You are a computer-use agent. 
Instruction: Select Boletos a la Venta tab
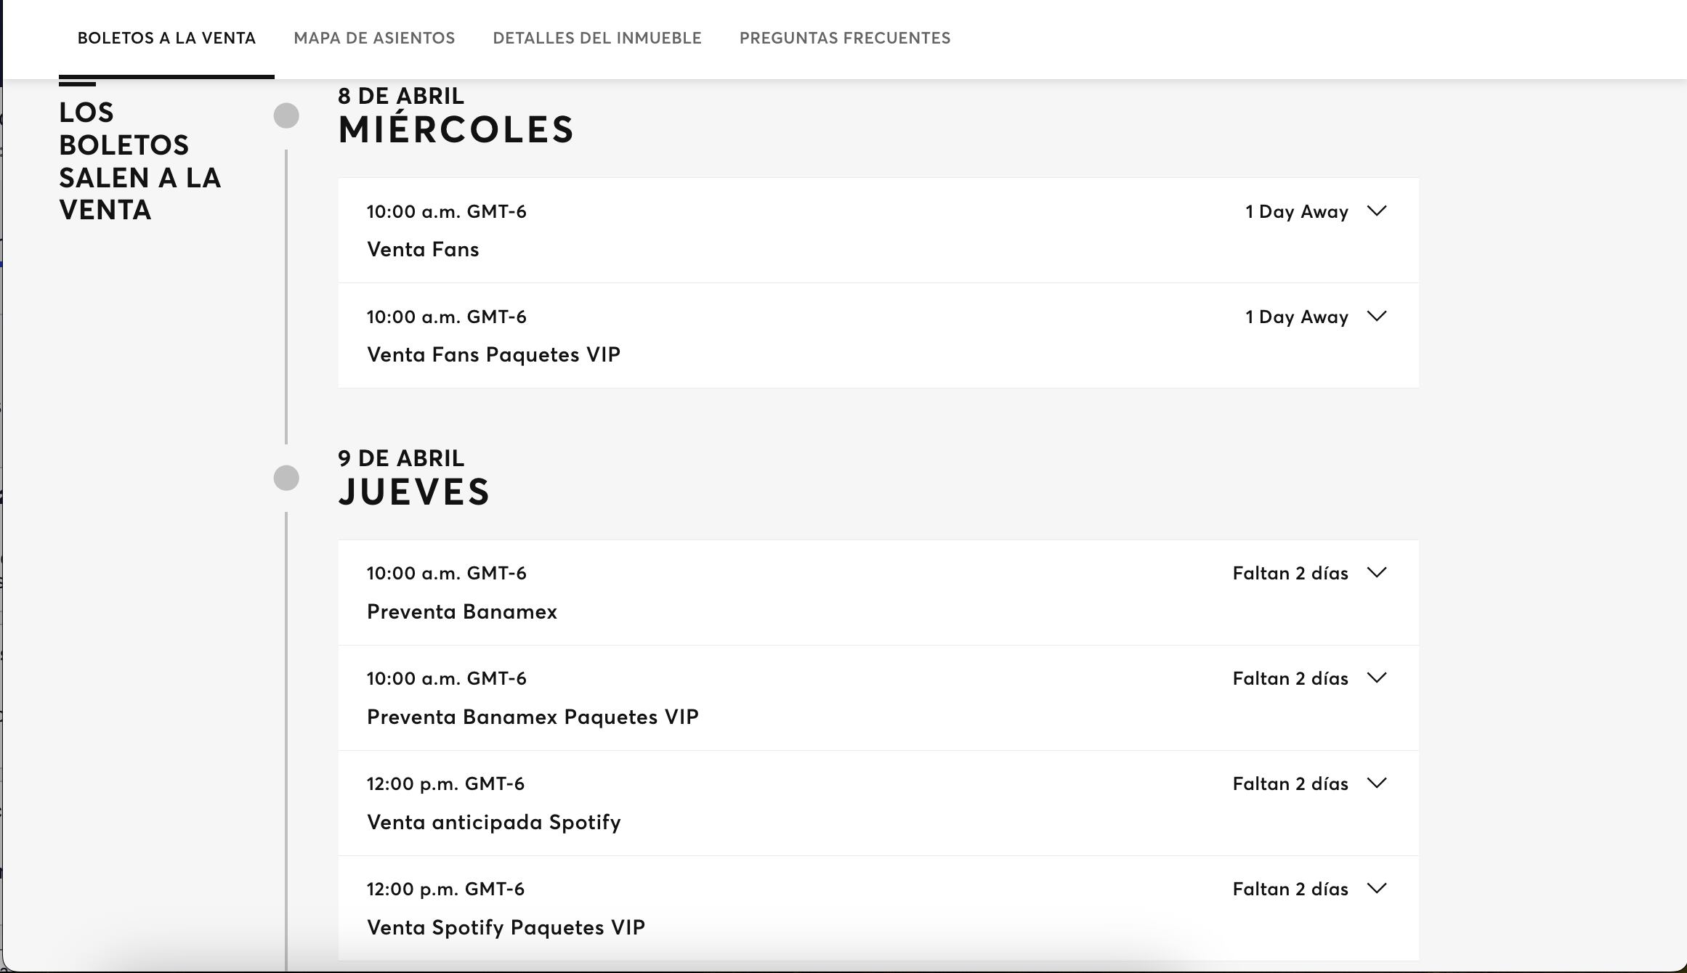click(x=166, y=38)
